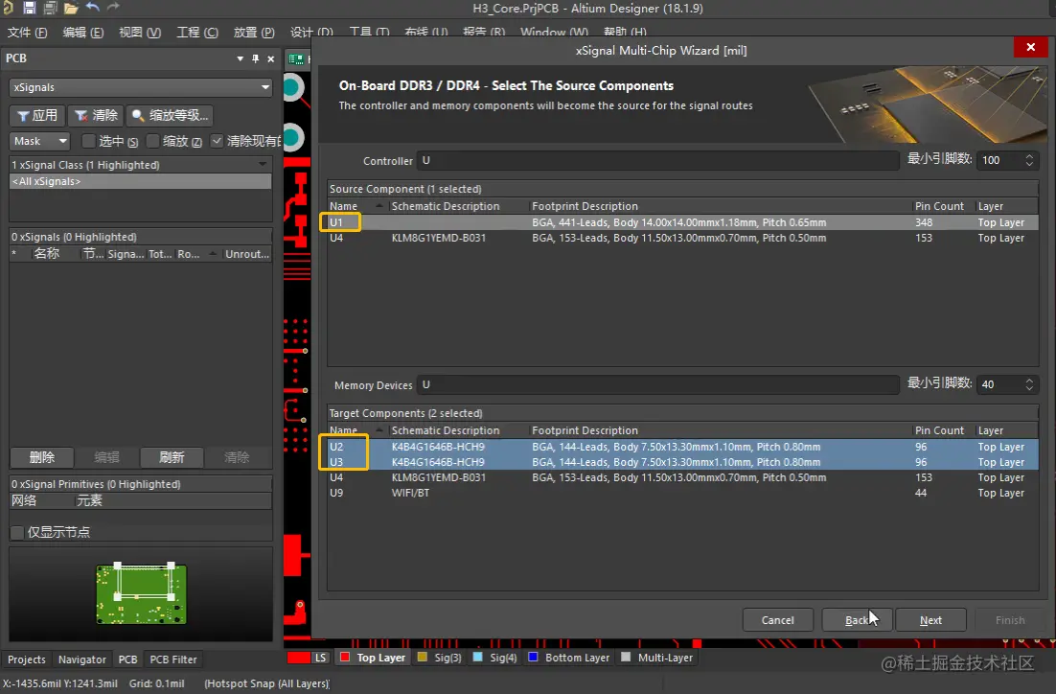This screenshot has height=694, width=1056.
Task: Select U9 WIFI/BT target row
Action: click(683, 494)
